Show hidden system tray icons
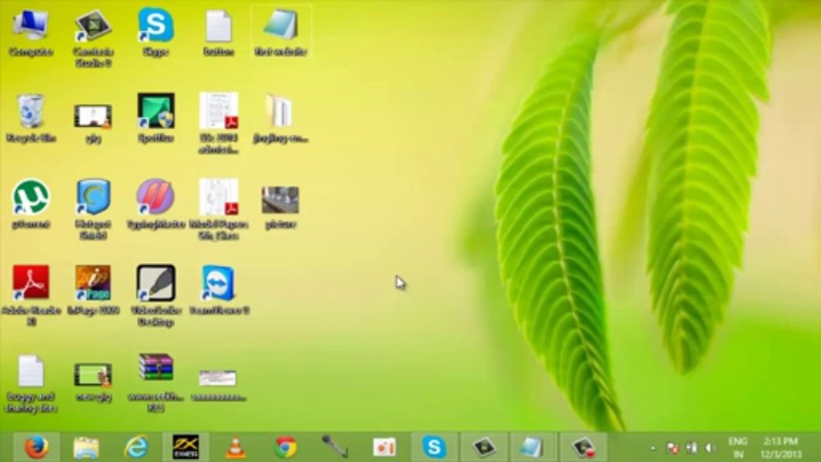The height and width of the screenshot is (462, 821). click(653, 448)
